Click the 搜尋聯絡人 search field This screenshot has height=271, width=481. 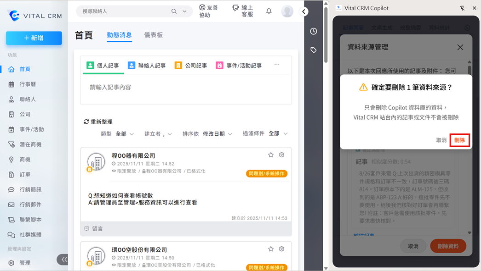point(124,11)
